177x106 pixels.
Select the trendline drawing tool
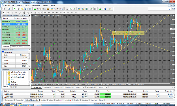coord(20,12)
